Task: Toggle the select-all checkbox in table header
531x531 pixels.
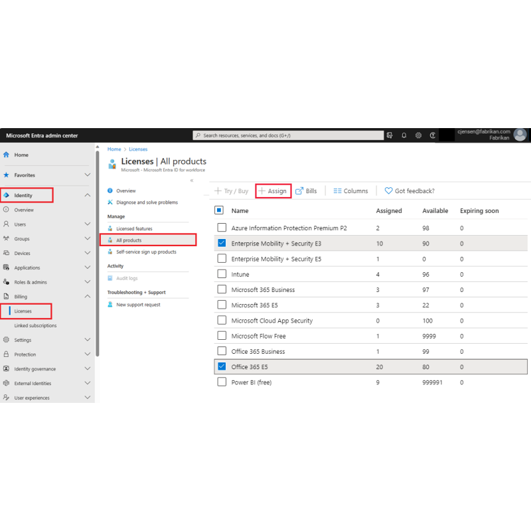Action: (219, 210)
